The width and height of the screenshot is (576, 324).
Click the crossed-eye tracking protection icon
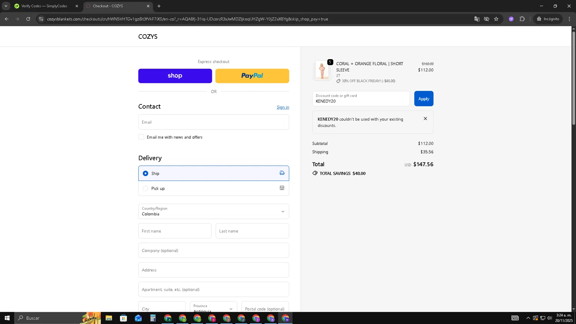(x=487, y=19)
